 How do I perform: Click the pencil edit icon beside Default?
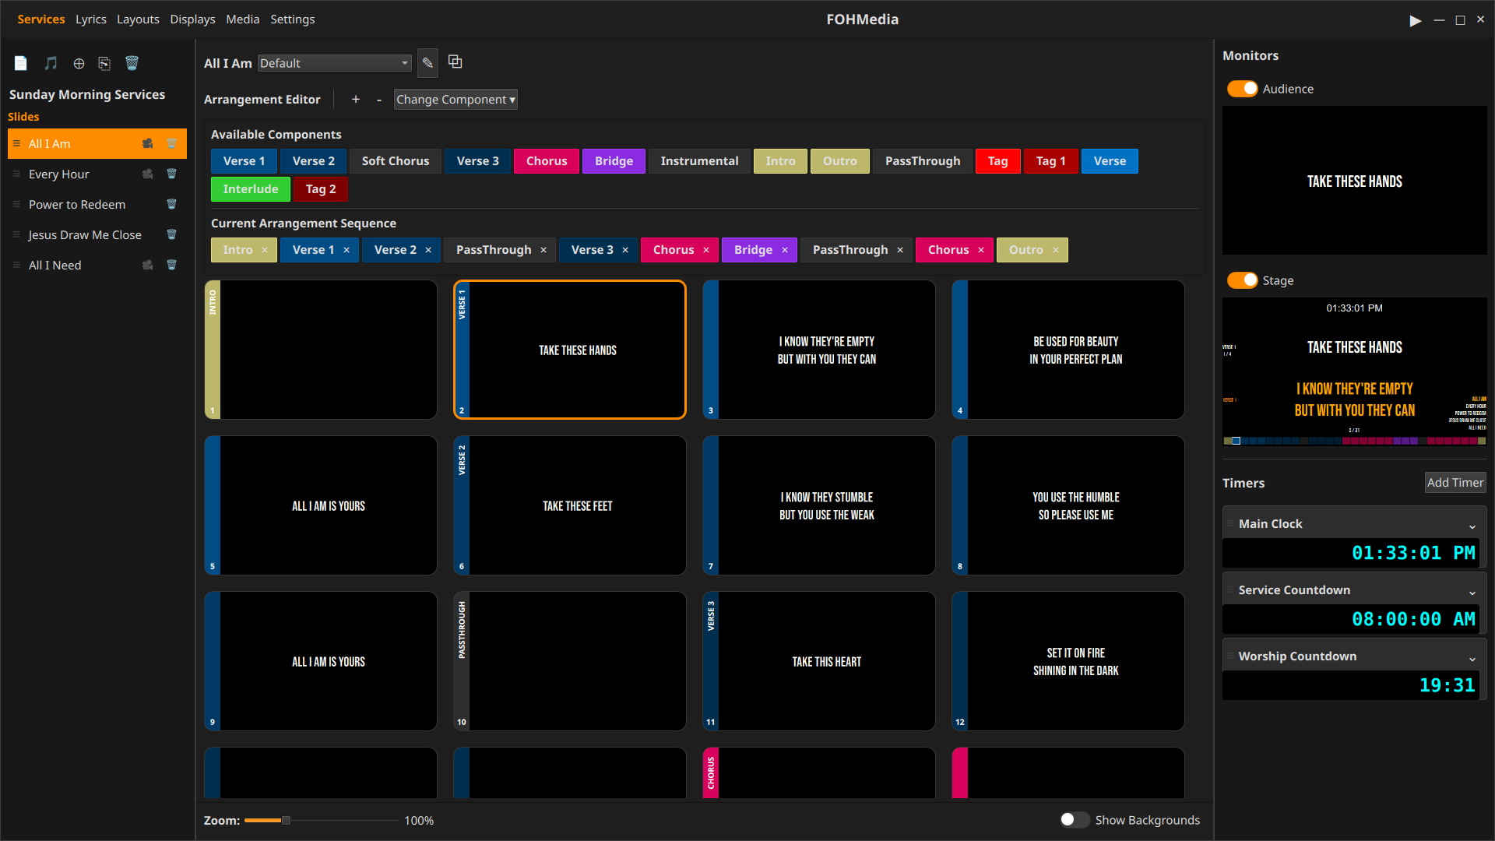(427, 63)
